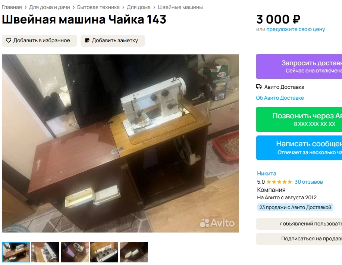This screenshot has width=342, height=265.
Task: Click green Позвонить через Авито button
Action: coord(299,119)
